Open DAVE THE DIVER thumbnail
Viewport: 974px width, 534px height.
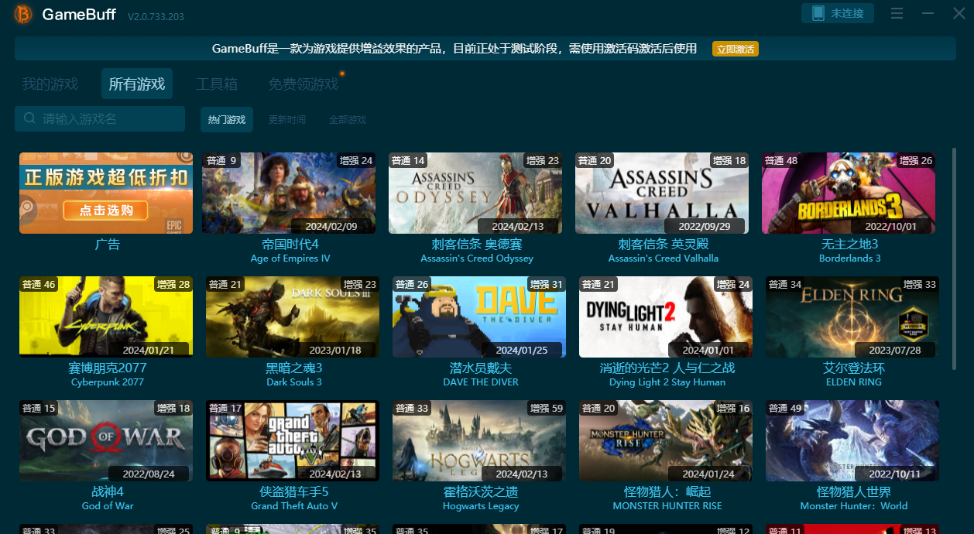[479, 317]
